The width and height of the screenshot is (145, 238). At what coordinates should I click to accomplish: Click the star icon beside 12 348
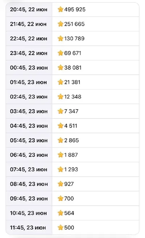click(x=60, y=97)
